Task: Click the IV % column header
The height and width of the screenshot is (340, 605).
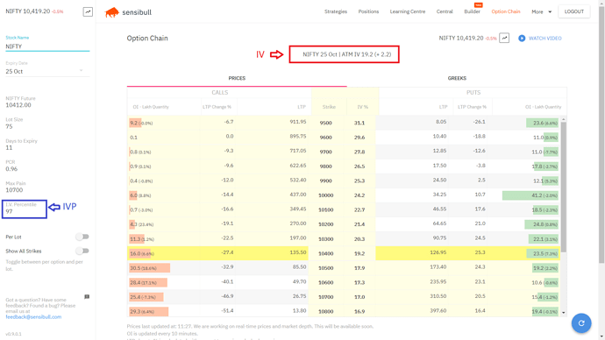Action: point(362,107)
